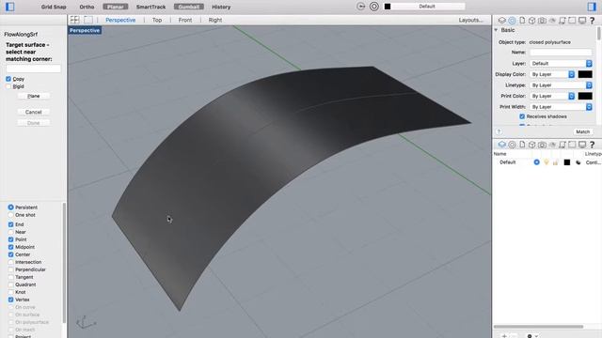Click circle properties icon in Layers panel toolbar
The width and height of the screenshot is (602, 338).
512,145
